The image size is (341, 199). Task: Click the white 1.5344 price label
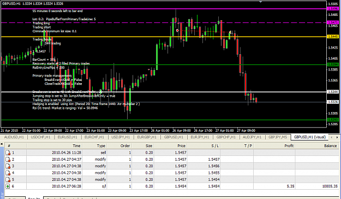point(333,92)
